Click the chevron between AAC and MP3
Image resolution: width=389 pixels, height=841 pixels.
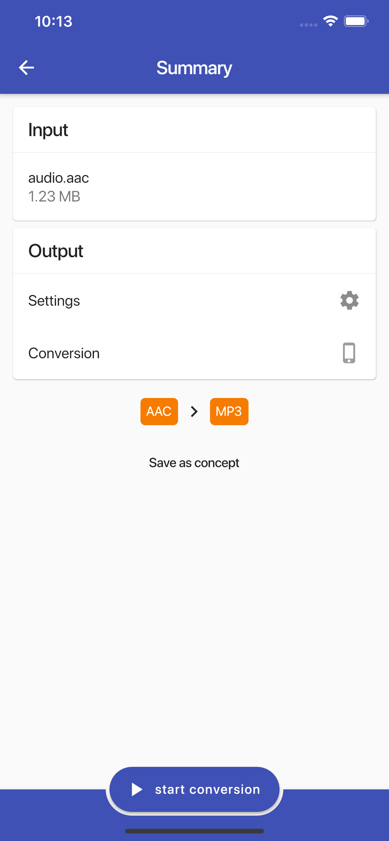194,411
